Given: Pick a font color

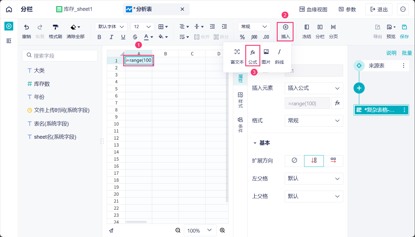Looking at the screenshot, I should coord(149,37).
